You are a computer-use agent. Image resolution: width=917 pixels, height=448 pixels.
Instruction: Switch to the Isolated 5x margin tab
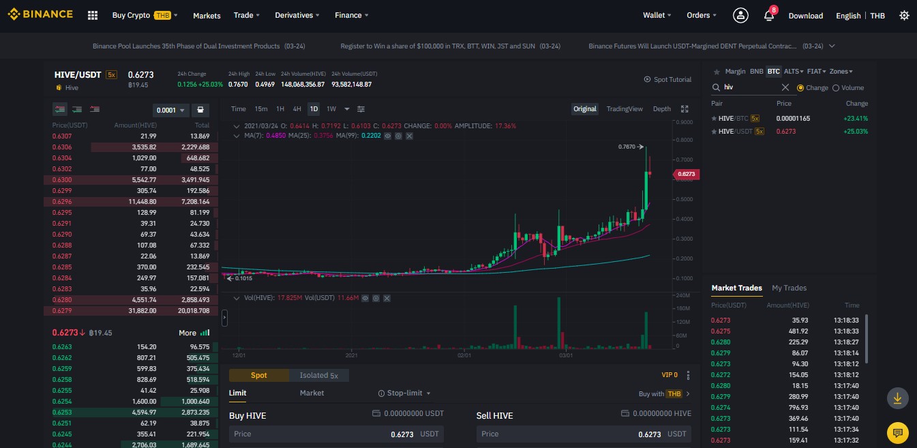(318, 375)
